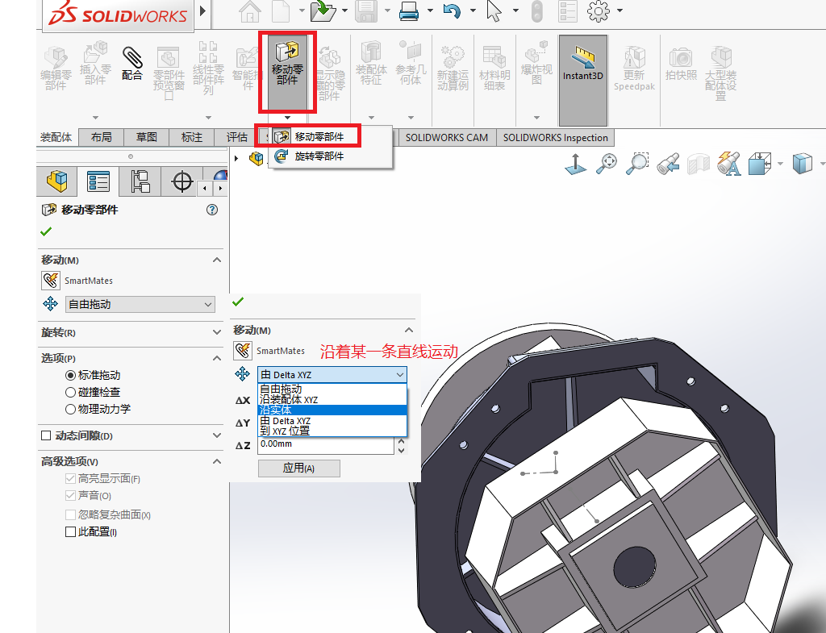Collapse the 移动(M) section in left panel
This screenshot has height=633, width=826.
(x=216, y=260)
